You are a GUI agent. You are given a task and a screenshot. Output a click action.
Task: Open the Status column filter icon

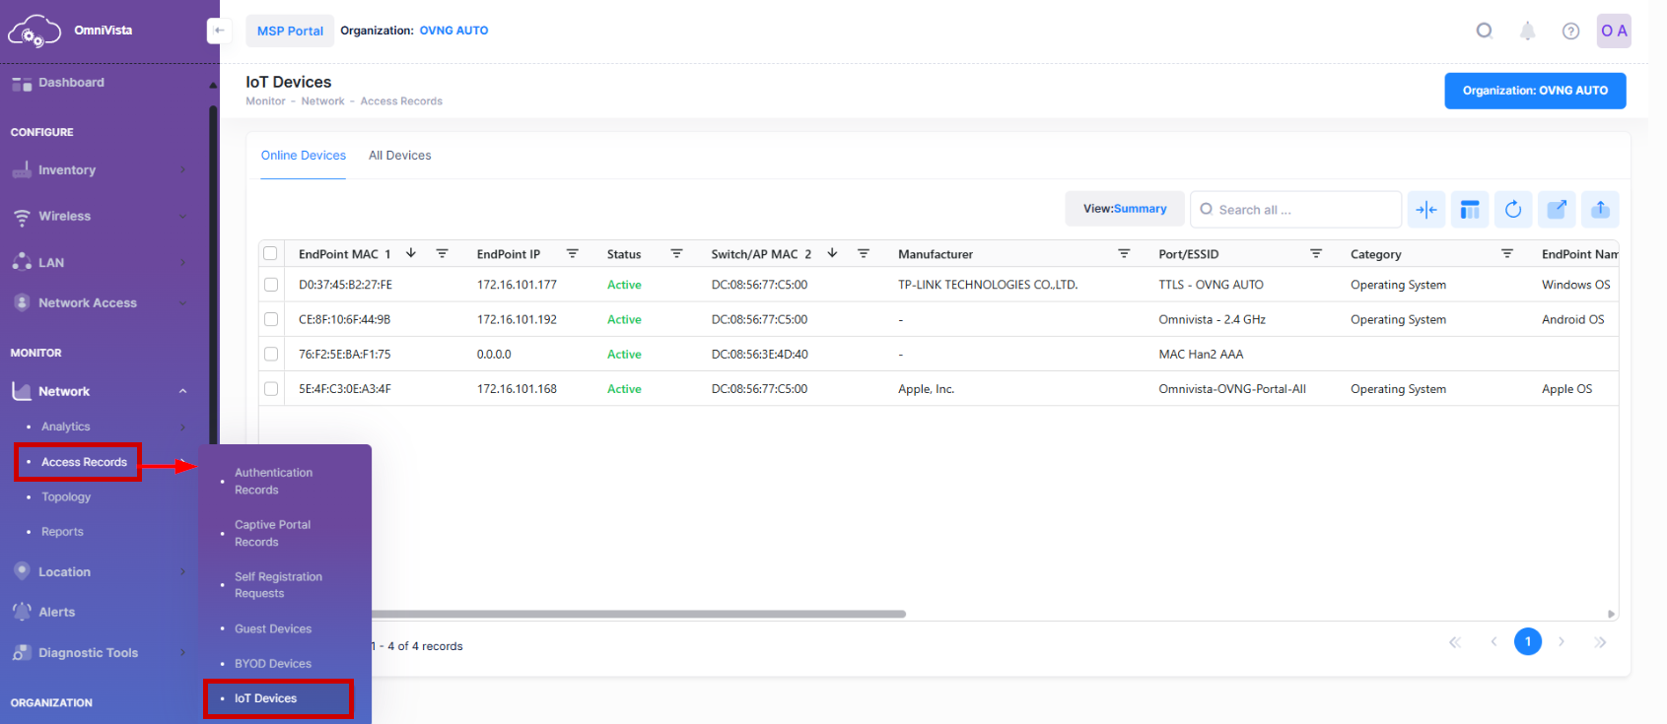[x=676, y=254]
